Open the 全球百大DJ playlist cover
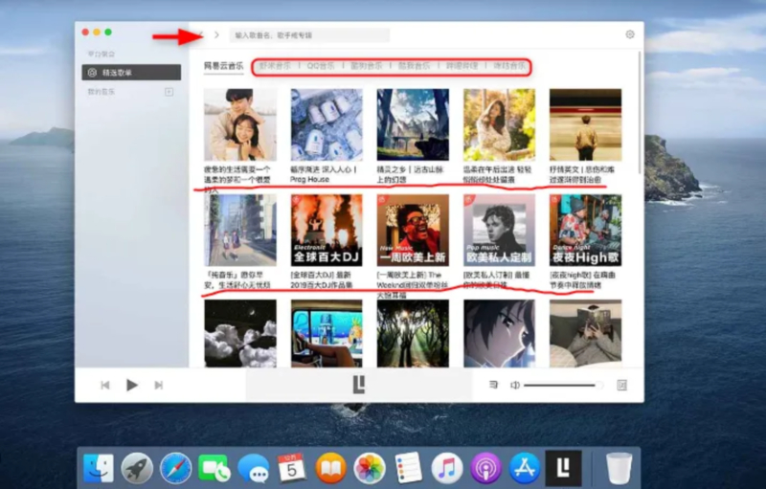 [x=327, y=231]
